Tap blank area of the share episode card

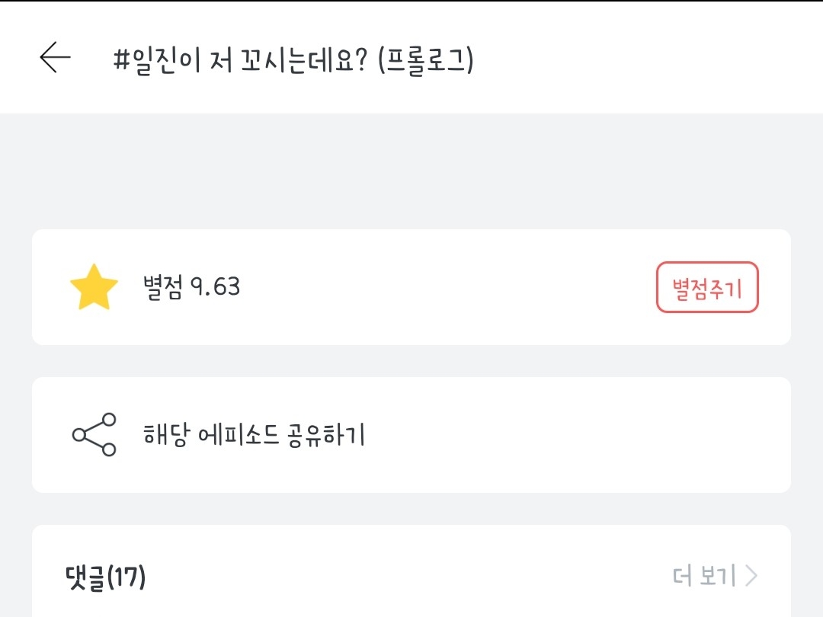click(579, 435)
